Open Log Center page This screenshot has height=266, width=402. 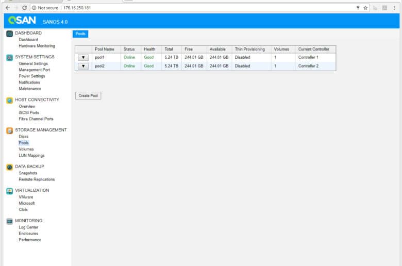[x=28, y=227]
